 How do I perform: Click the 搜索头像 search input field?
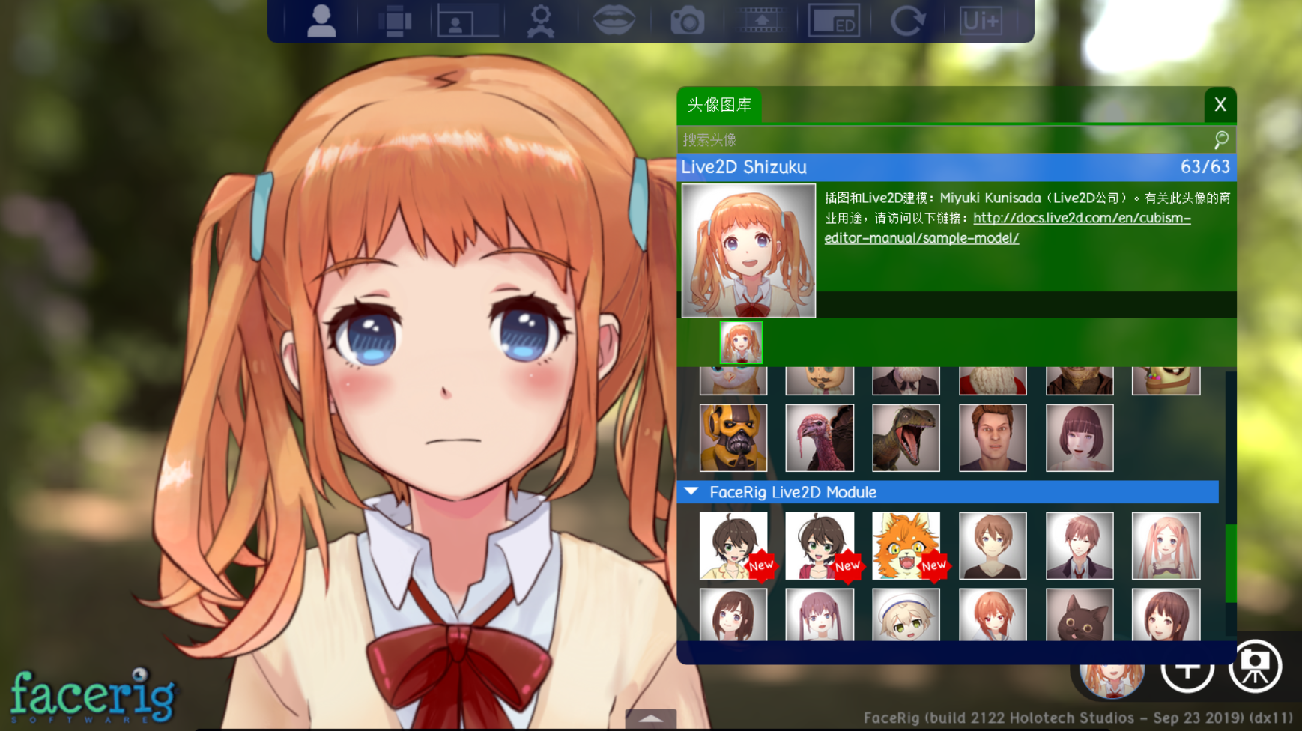tap(944, 140)
